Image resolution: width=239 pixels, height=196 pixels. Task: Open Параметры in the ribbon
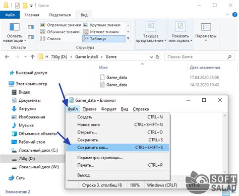coord(206,32)
